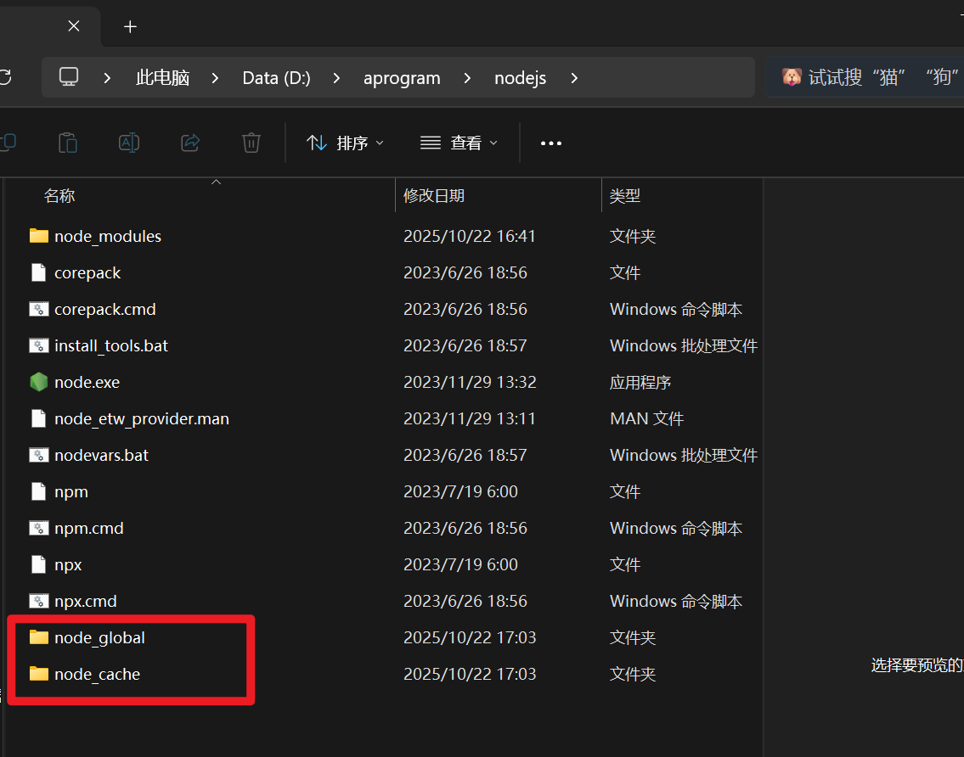Open the 查看 view dropdown
Image resolution: width=964 pixels, height=757 pixels.
point(459,143)
